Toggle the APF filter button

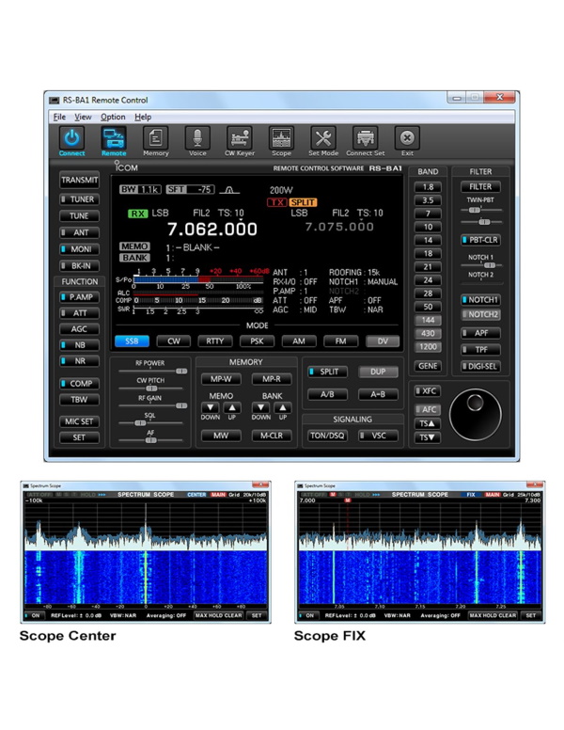click(x=480, y=333)
